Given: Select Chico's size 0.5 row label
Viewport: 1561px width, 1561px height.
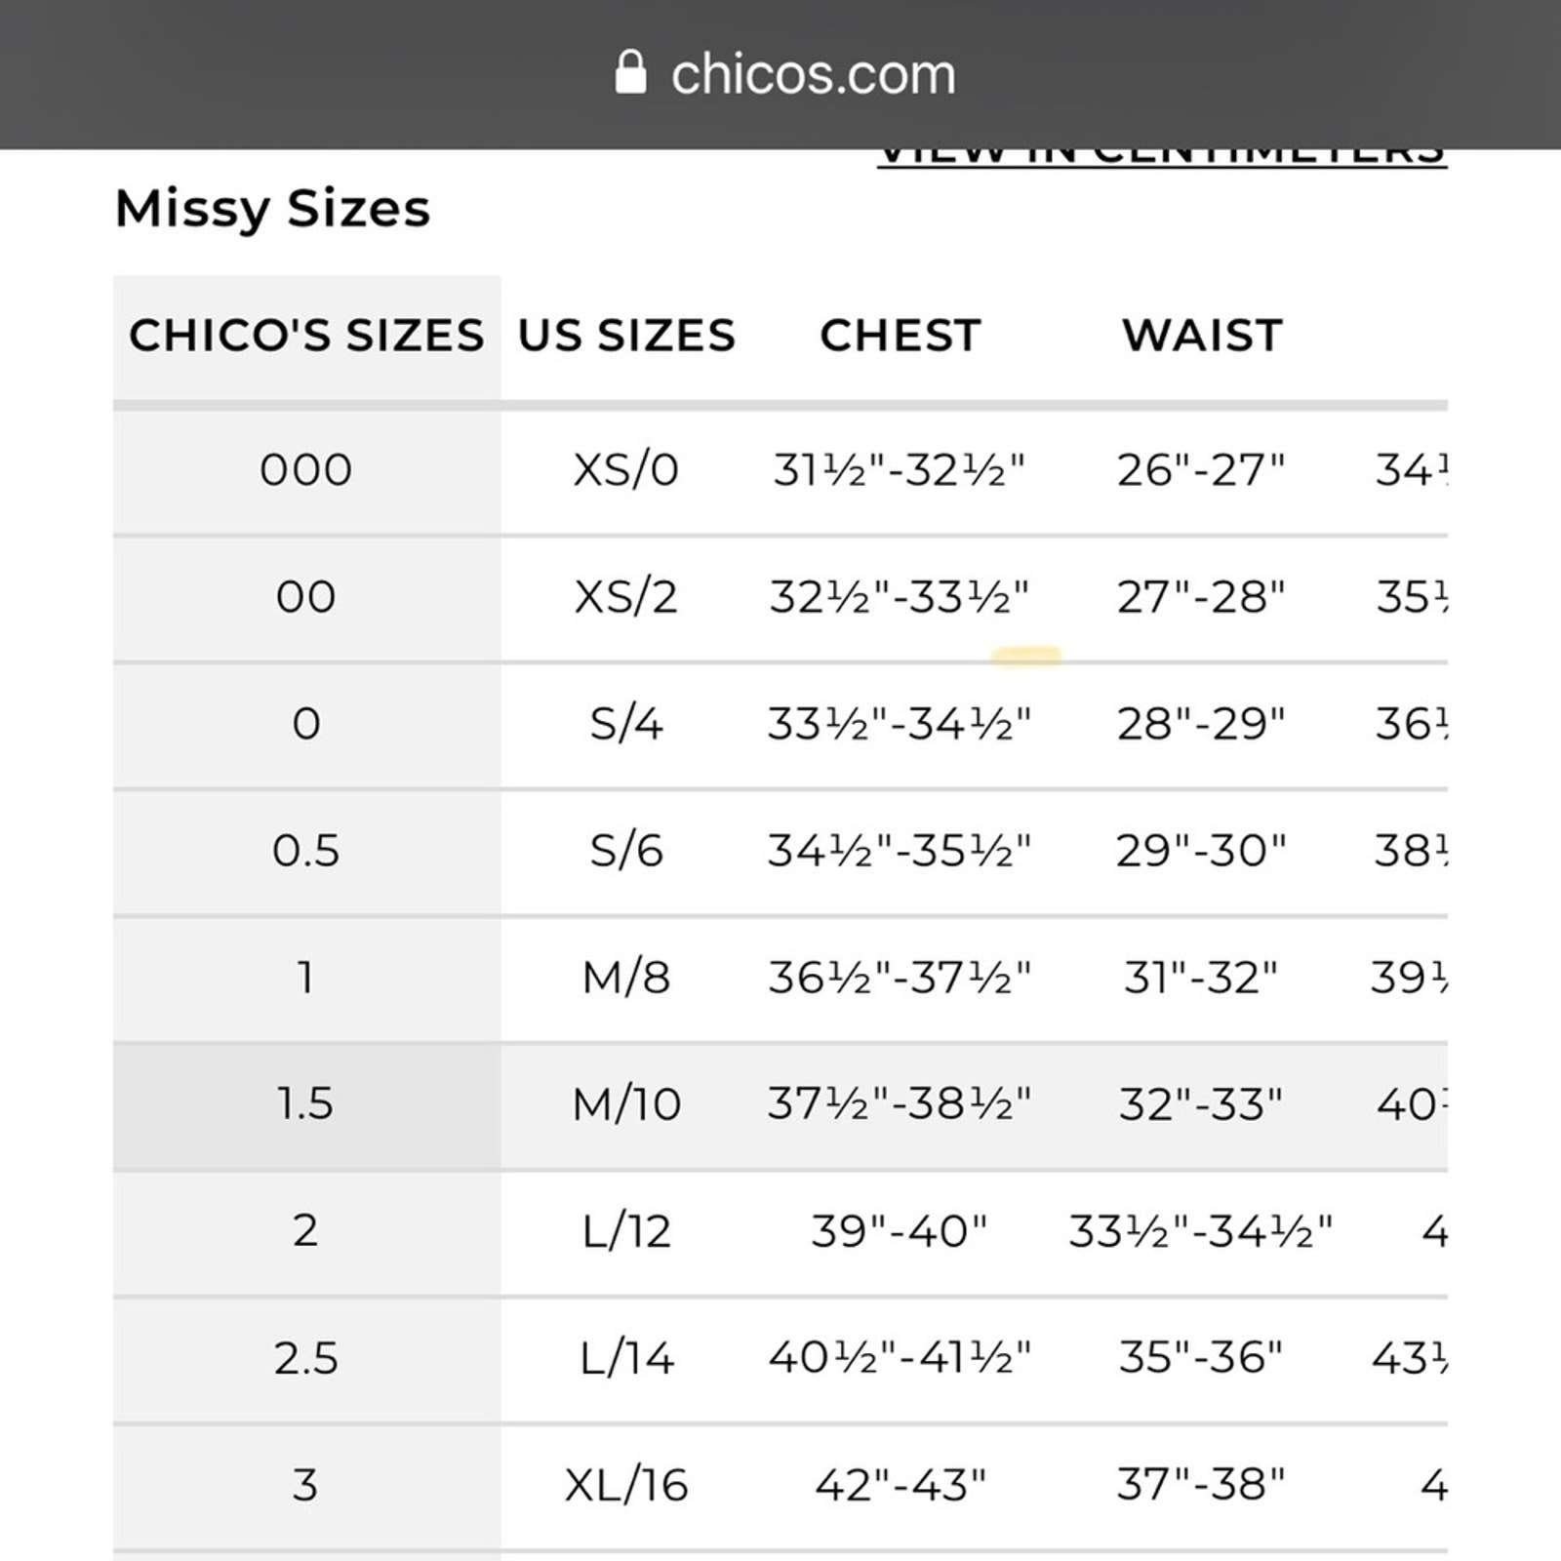Looking at the screenshot, I should [x=306, y=851].
